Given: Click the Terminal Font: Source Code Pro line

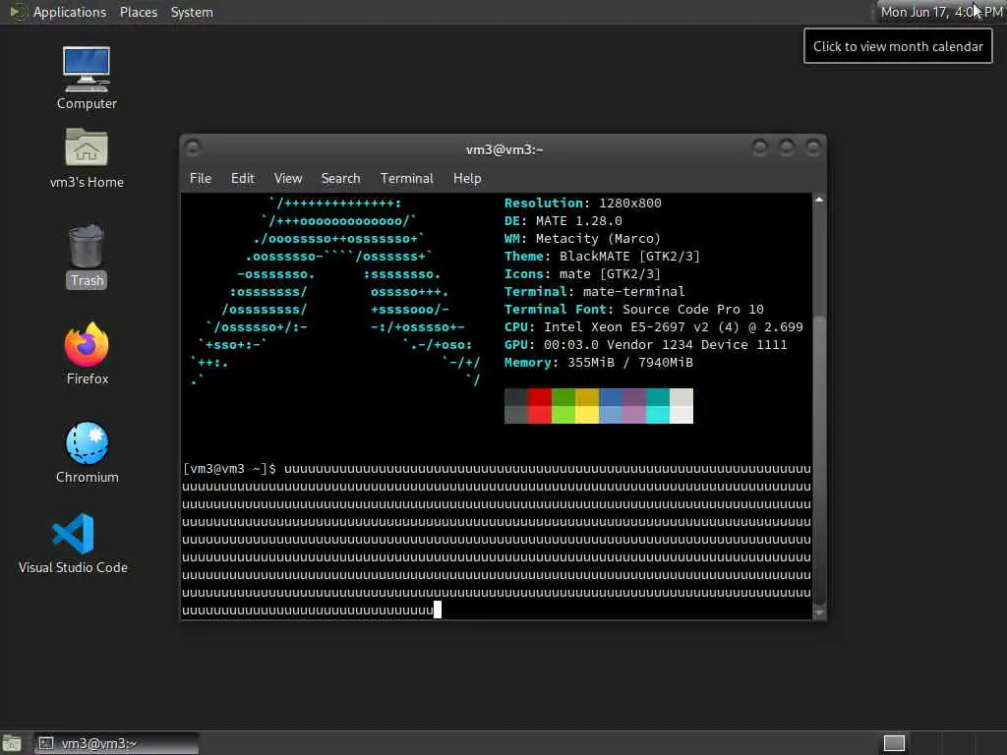Looking at the screenshot, I should click(x=634, y=309).
